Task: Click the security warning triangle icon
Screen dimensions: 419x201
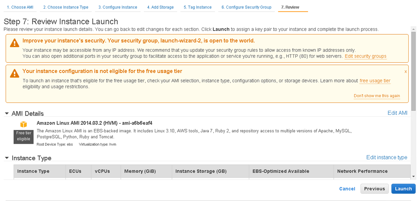Action: click(x=14, y=43)
